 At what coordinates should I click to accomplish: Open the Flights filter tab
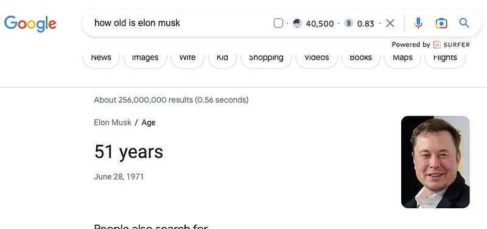coord(445,57)
